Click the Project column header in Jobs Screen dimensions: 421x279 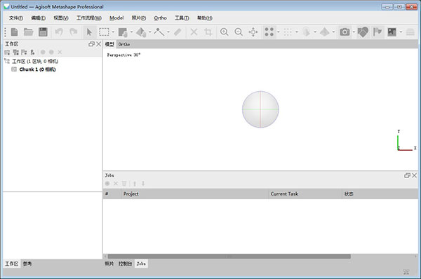194,193
